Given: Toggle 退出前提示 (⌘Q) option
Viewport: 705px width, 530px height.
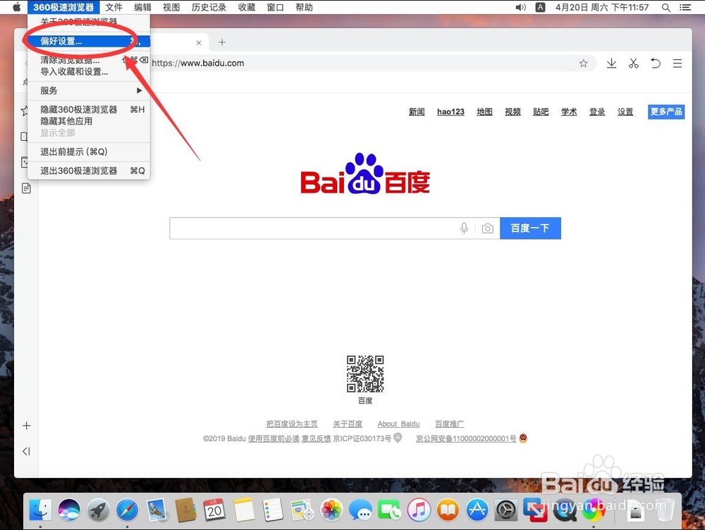Looking at the screenshot, I should (x=89, y=152).
